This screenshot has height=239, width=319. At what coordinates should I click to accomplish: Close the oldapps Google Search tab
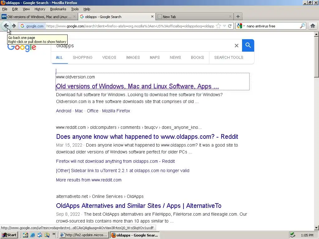(x=152, y=17)
